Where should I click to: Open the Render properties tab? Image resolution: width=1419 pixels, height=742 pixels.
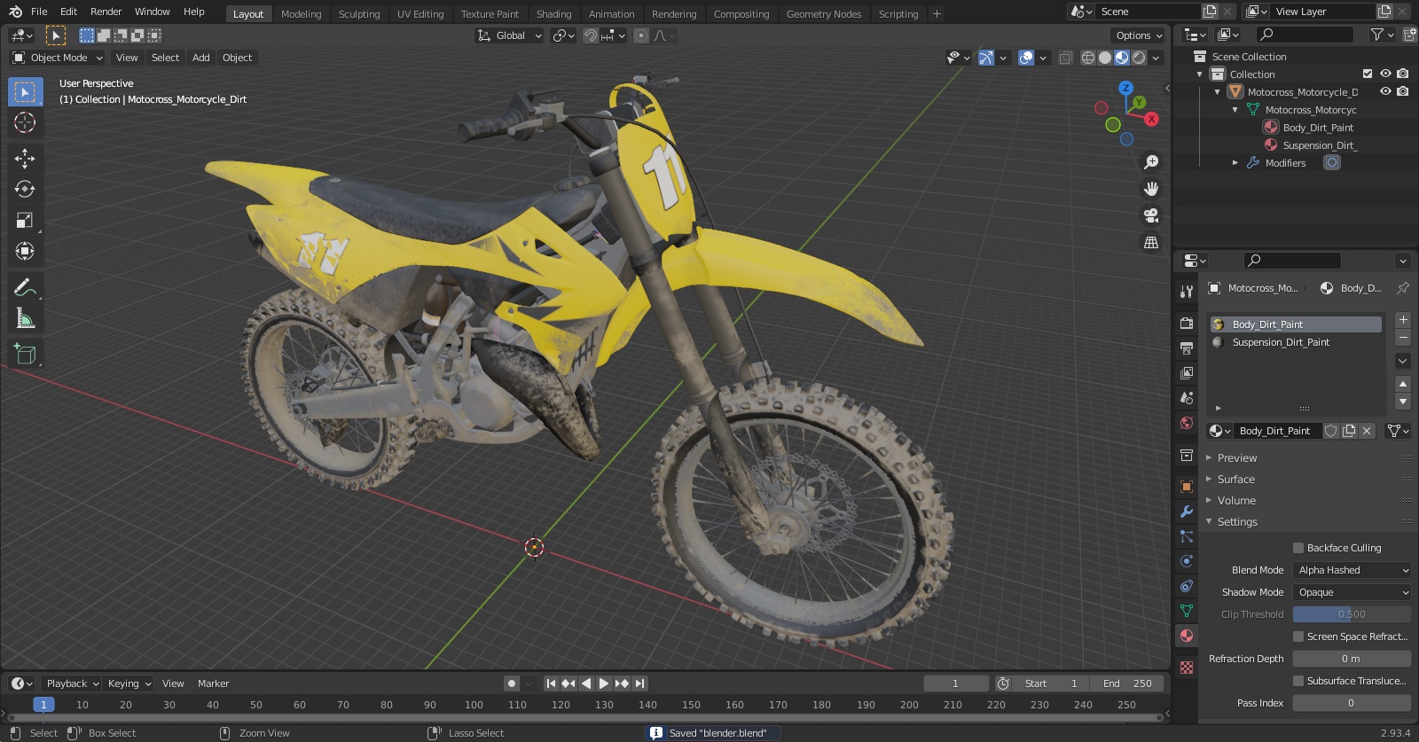coord(1187,323)
